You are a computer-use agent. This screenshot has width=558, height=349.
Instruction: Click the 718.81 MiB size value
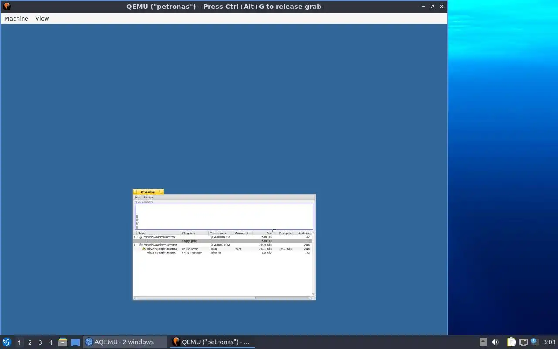[x=265, y=245]
